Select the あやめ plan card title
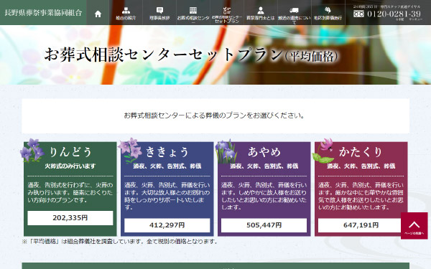Screen dimensions: 431x269 (x=264, y=152)
